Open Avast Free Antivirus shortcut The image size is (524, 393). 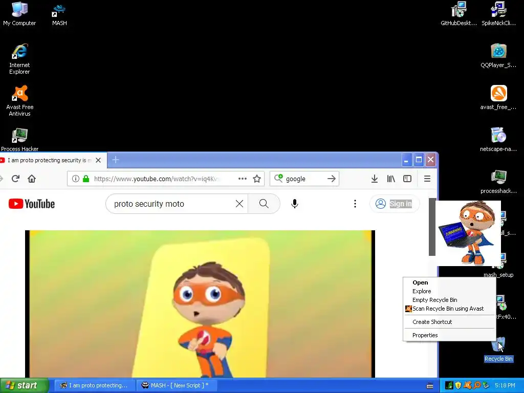coord(20,101)
